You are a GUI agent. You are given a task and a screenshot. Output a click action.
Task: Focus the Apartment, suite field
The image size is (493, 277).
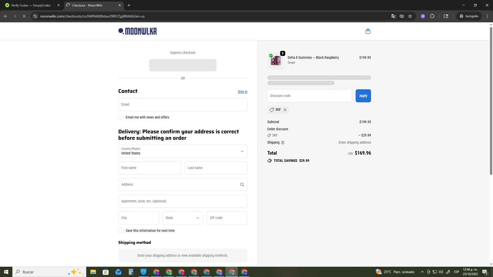click(x=183, y=201)
